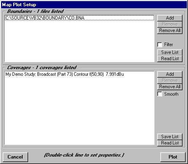Click Save List for Coverages

170,137
